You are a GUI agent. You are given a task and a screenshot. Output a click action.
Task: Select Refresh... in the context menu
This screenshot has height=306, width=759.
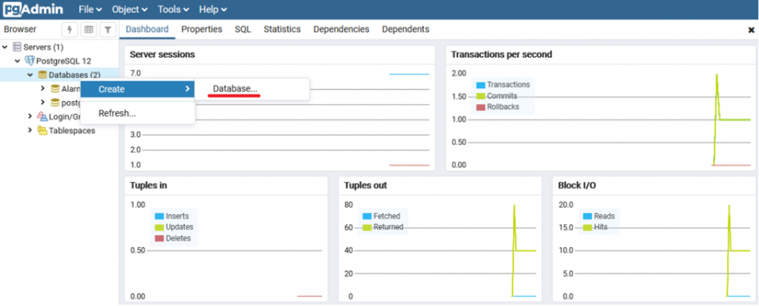(117, 113)
